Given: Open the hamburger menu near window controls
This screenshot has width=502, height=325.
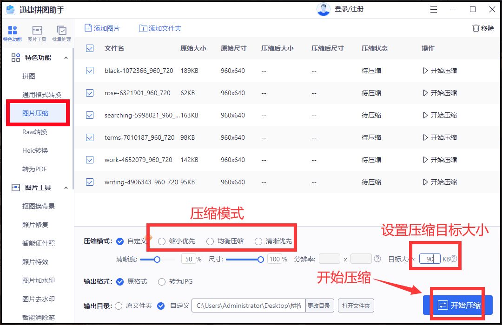Looking at the screenshot, I should (434, 9).
